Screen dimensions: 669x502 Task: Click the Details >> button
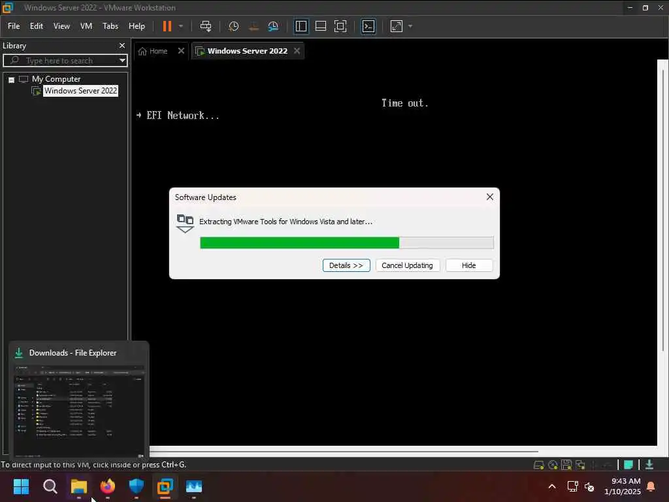coord(346,265)
